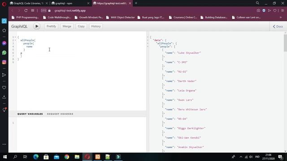287x161 pixels.
Task: Open the GraphQL Code Libraries browser tab
Action: pos(29,3)
